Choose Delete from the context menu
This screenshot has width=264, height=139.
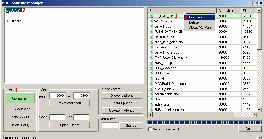tap(199, 22)
